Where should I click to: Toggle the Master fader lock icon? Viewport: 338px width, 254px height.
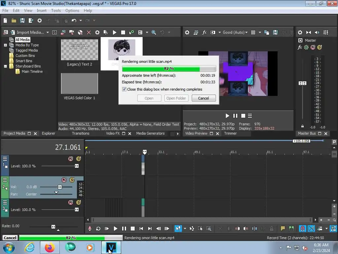point(302,126)
